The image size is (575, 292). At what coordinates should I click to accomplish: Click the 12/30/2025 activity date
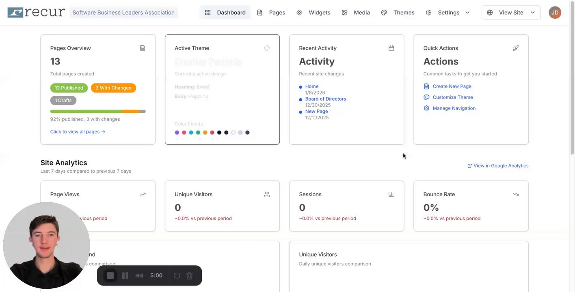pyautogui.click(x=318, y=105)
